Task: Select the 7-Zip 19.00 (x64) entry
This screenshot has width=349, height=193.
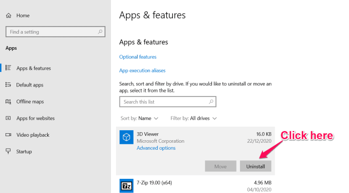Action: tap(195, 185)
